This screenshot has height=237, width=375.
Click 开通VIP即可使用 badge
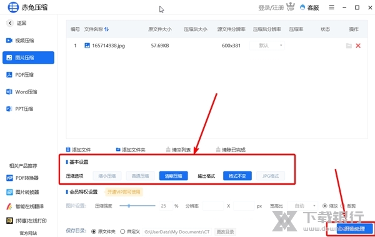pos(124,192)
